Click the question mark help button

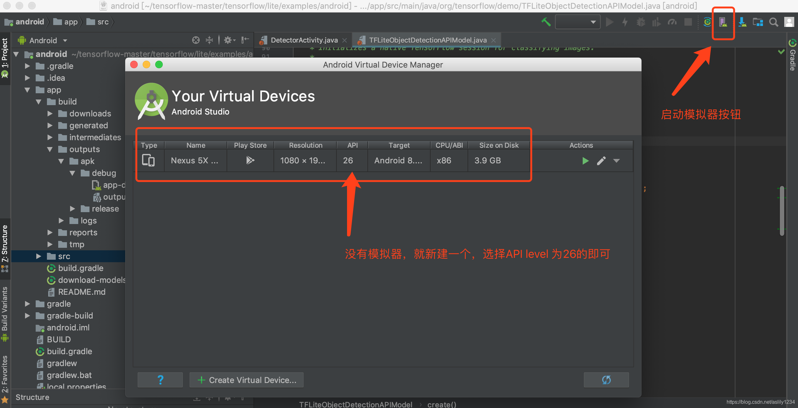[160, 380]
